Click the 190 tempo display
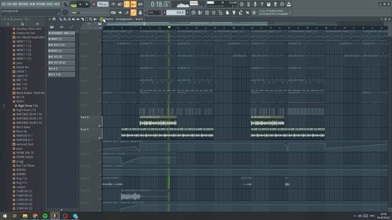392x220 pixels. click(102, 4)
